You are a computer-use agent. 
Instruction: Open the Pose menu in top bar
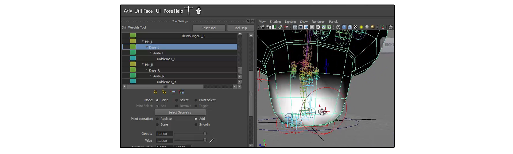point(168,11)
